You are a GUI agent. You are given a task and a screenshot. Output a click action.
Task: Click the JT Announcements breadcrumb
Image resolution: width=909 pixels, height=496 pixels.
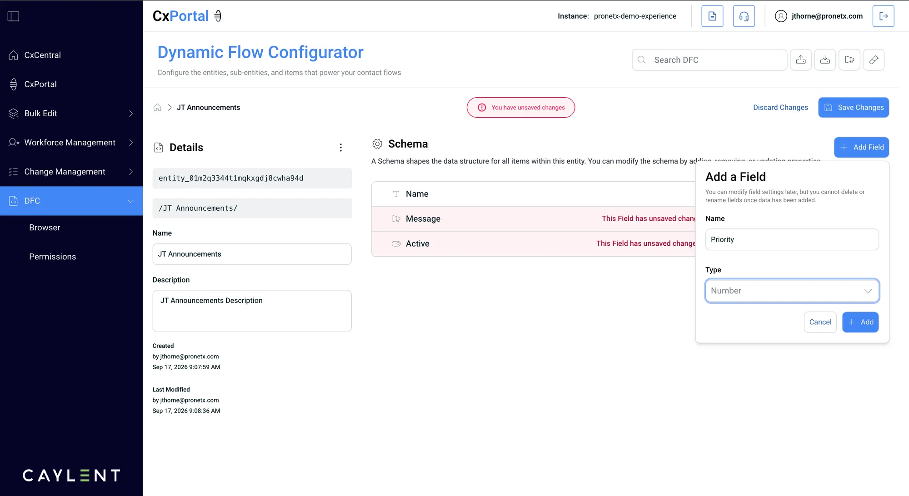click(x=208, y=108)
